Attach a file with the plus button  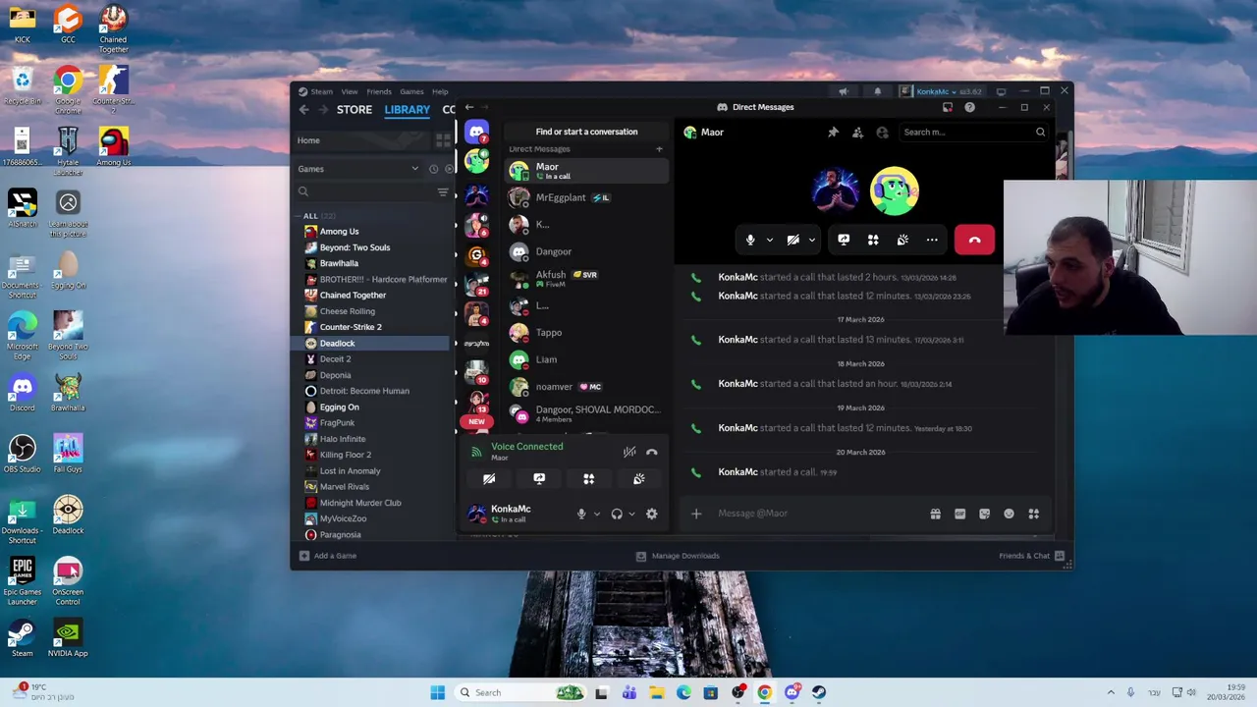coord(696,514)
